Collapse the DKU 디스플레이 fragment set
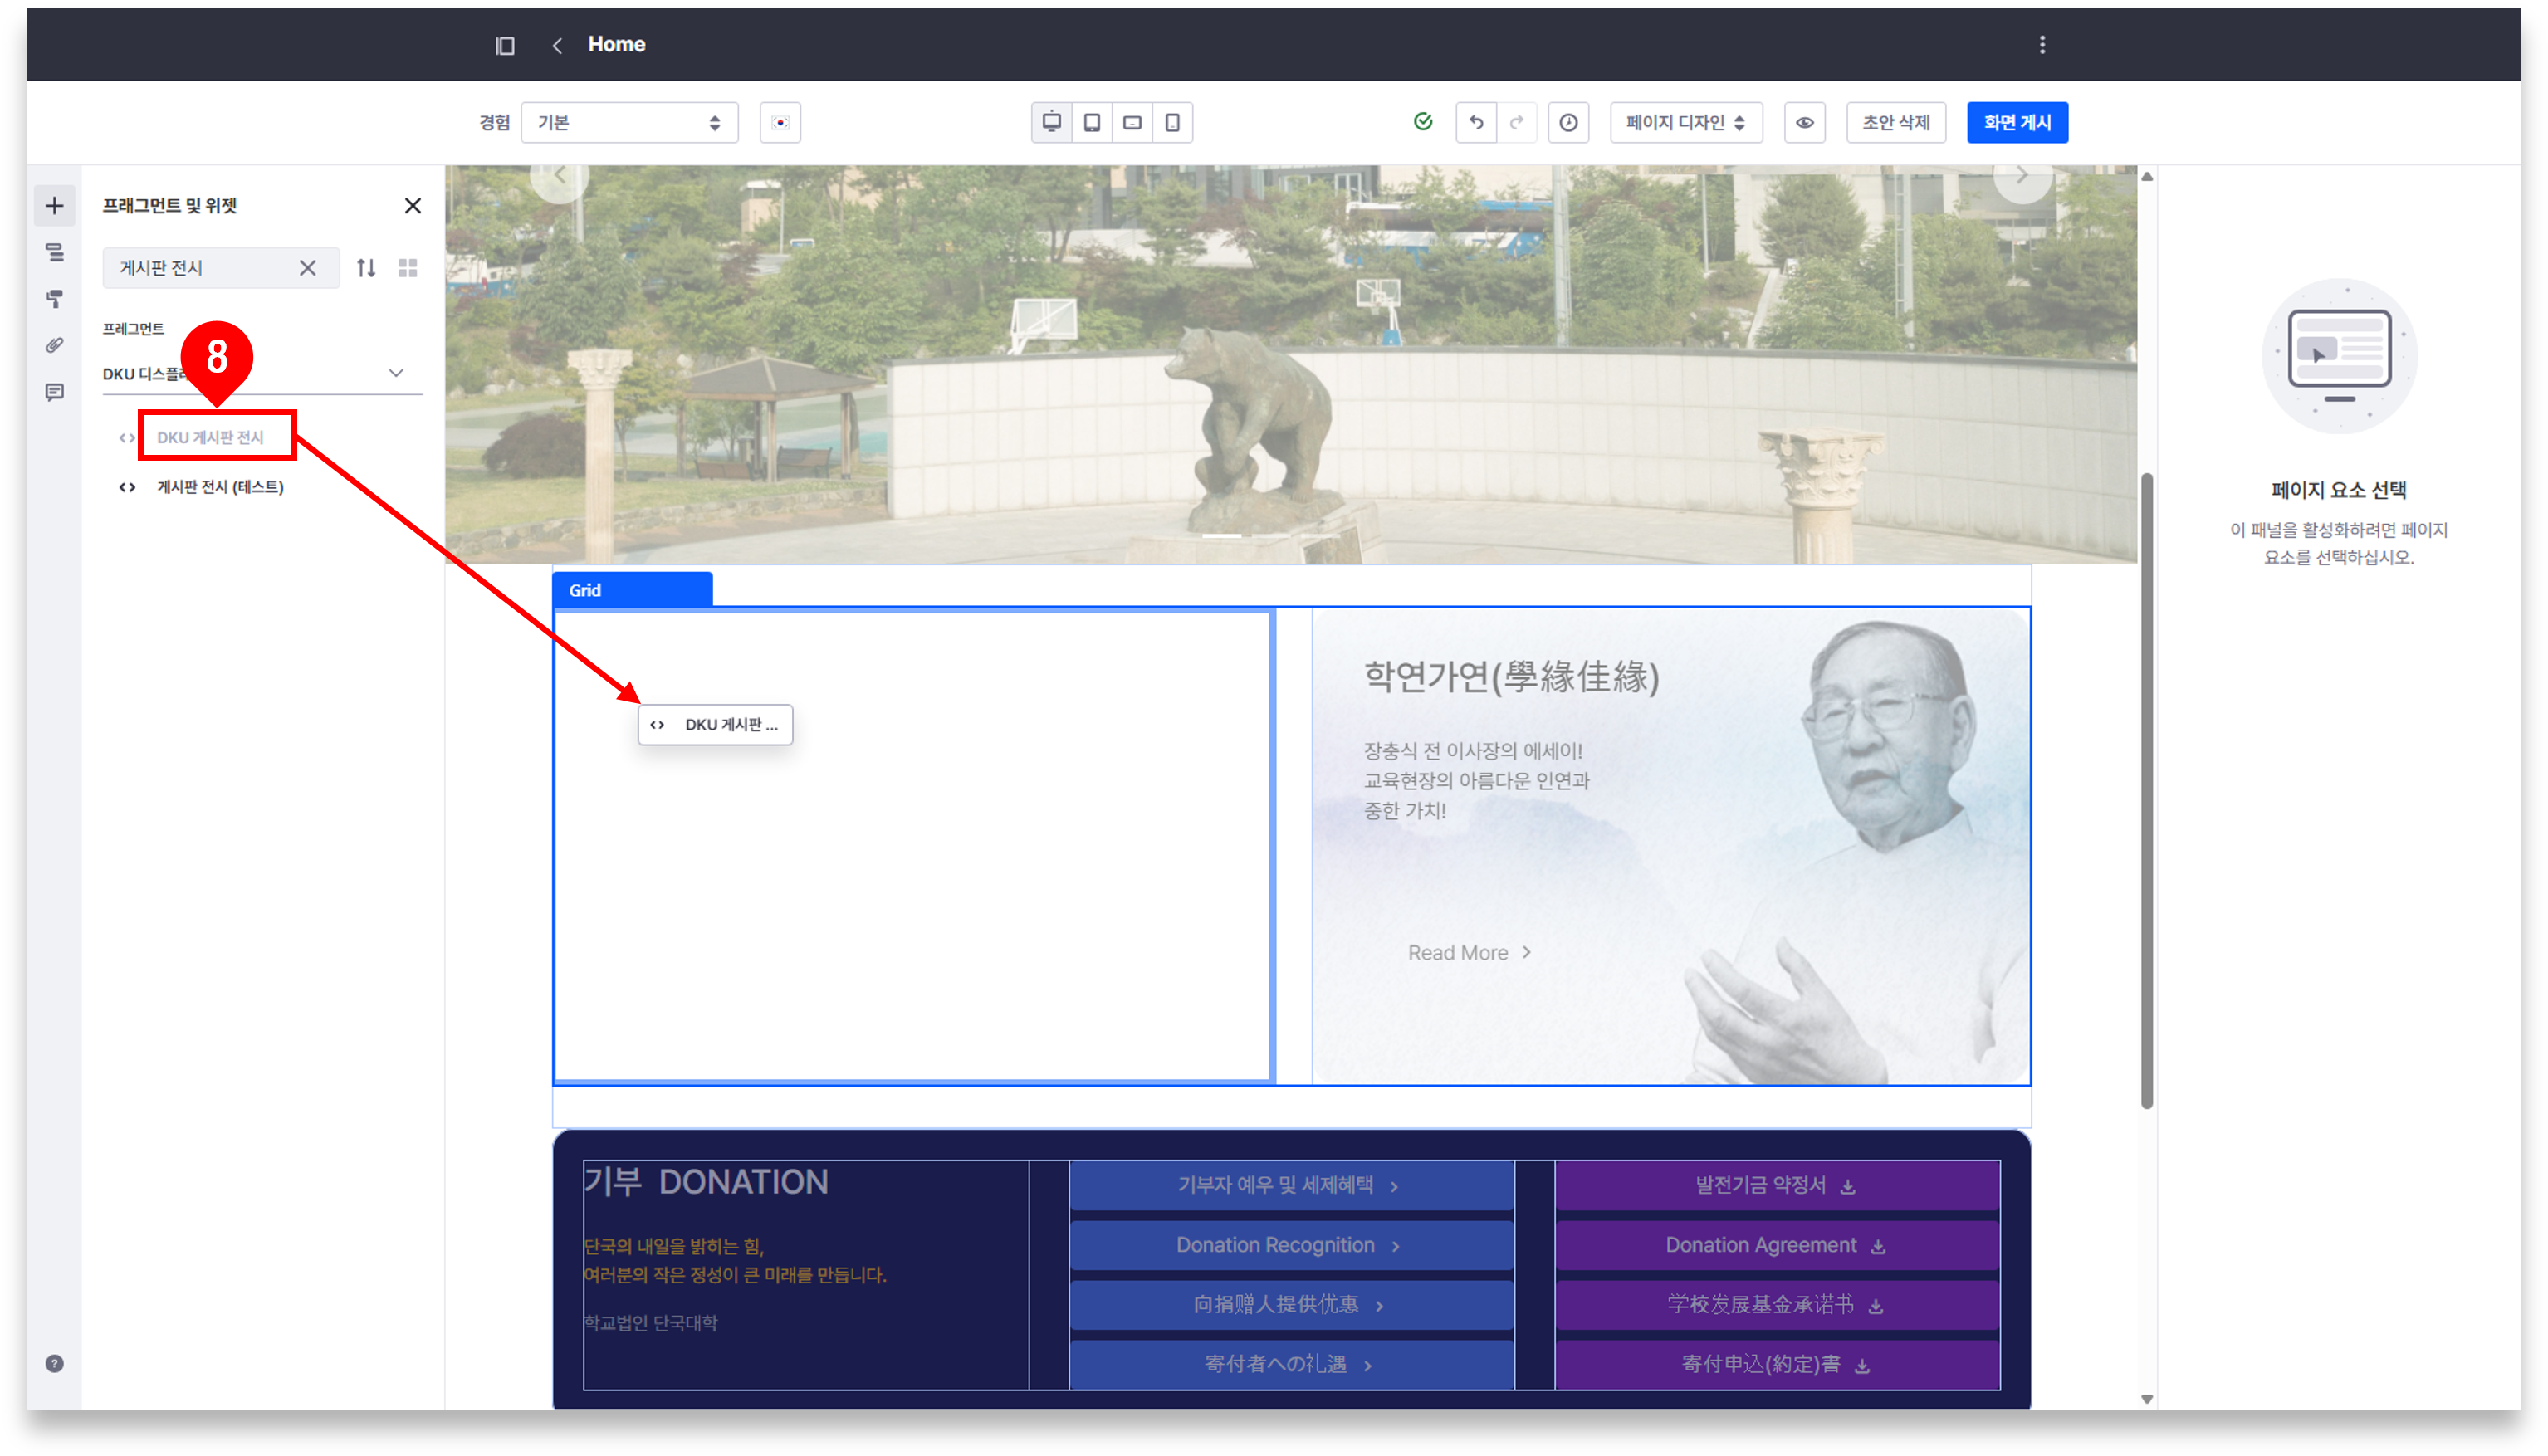 click(x=396, y=373)
